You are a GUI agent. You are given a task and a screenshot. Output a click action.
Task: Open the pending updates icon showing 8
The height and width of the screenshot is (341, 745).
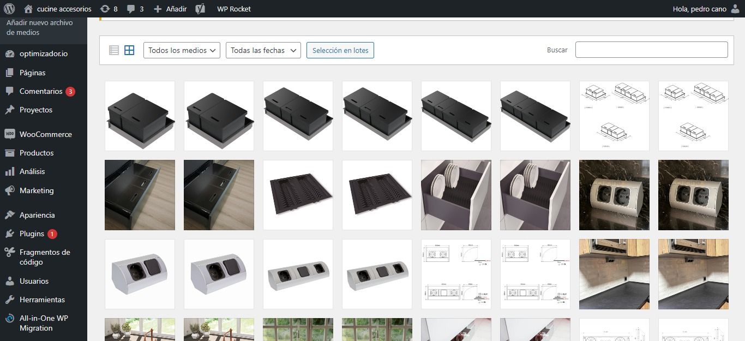click(x=109, y=9)
